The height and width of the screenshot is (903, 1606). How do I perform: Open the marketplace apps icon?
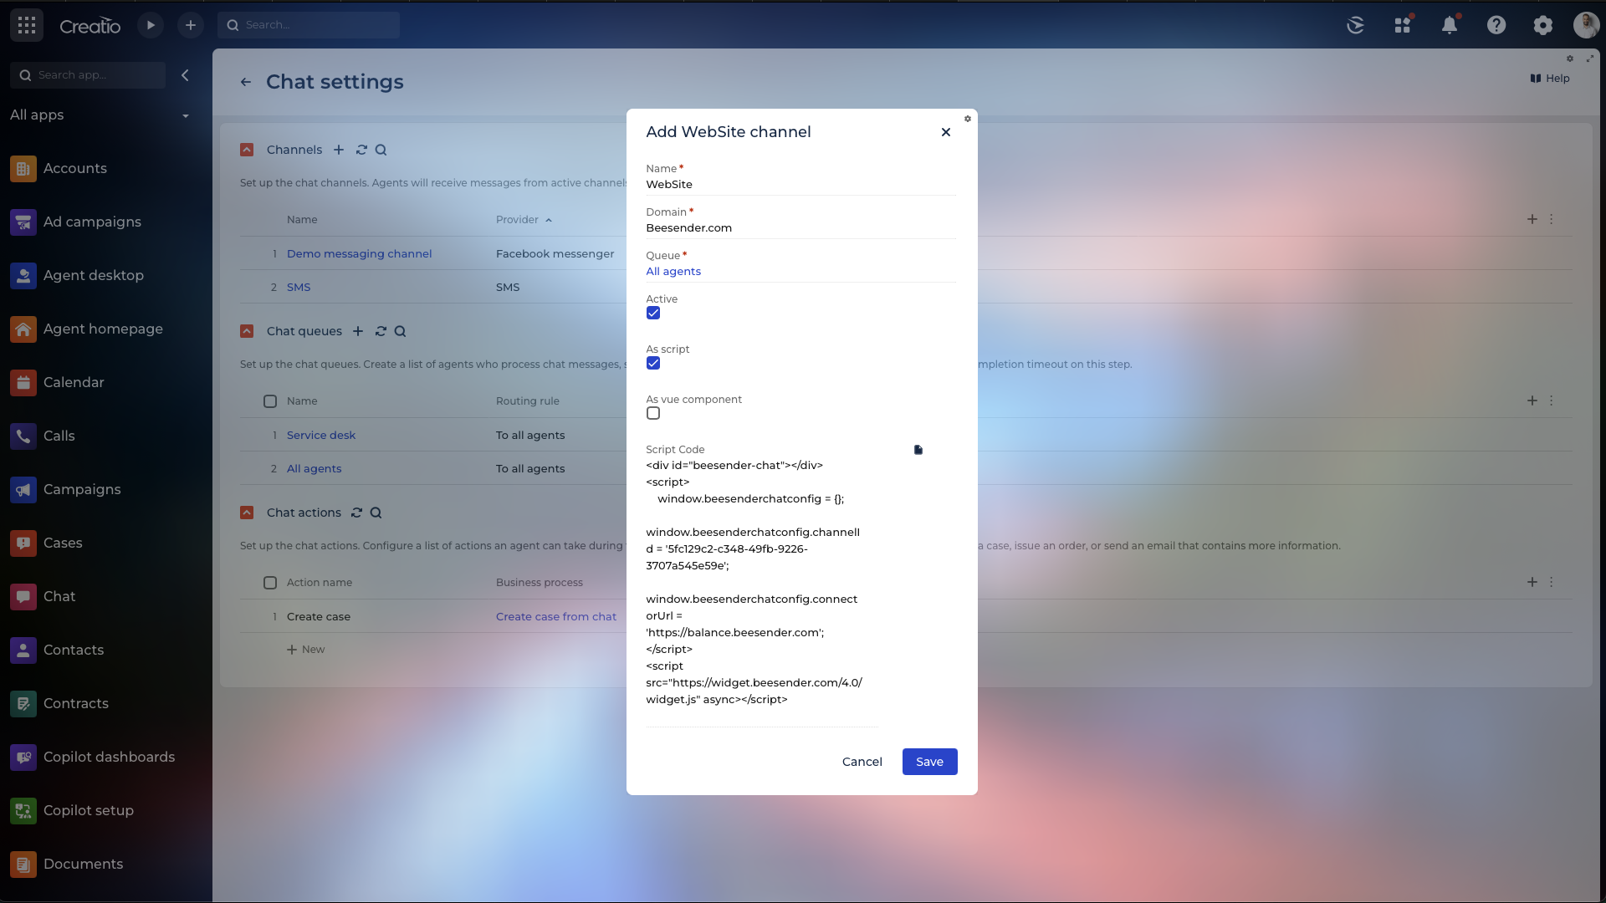pyautogui.click(x=1403, y=25)
